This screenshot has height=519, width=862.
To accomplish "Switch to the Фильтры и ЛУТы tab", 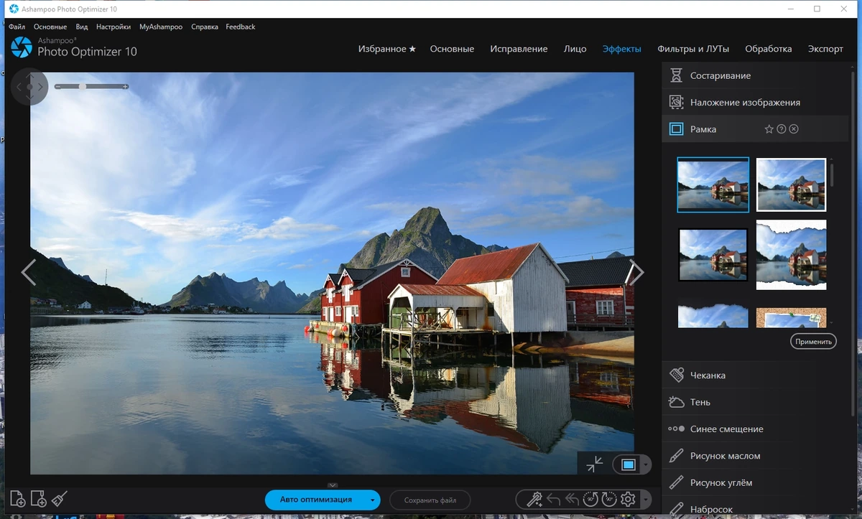I will point(693,49).
